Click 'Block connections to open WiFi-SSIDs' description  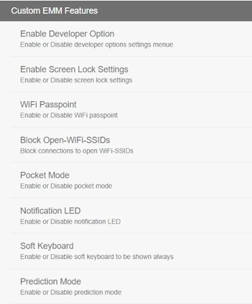click(77, 151)
